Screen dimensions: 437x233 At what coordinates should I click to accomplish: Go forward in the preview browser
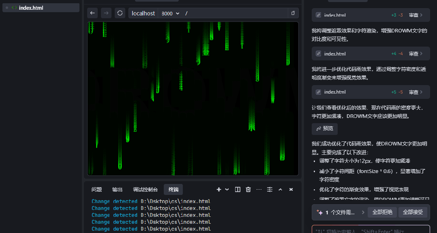[106, 13]
